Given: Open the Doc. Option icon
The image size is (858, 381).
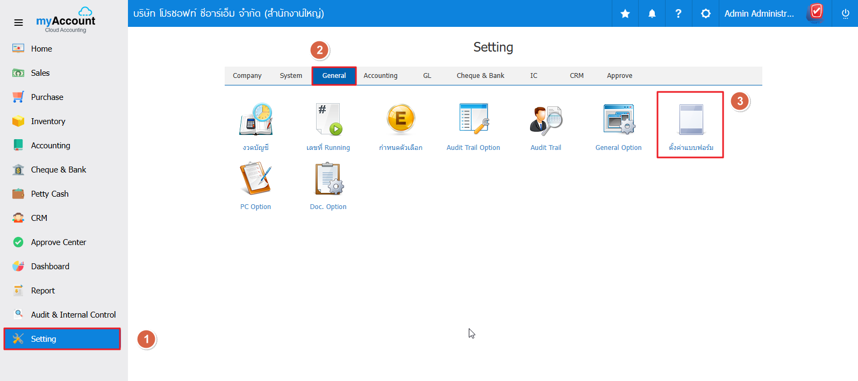Looking at the screenshot, I should (x=328, y=178).
